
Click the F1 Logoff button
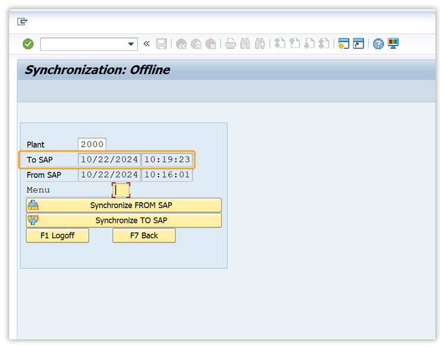point(57,235)
